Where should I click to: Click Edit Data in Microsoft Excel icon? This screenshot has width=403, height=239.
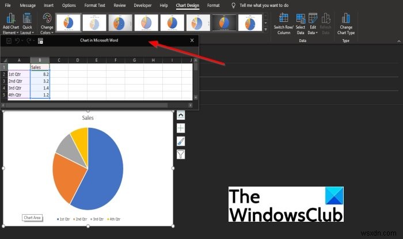click(40, 41)
